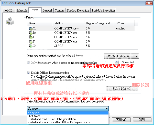Image resolution: width=154 pixels, height=125 pixels.
Task: Select 'COMPLETE/Name' method cell of F: row
Action: [x=66, y=41]
